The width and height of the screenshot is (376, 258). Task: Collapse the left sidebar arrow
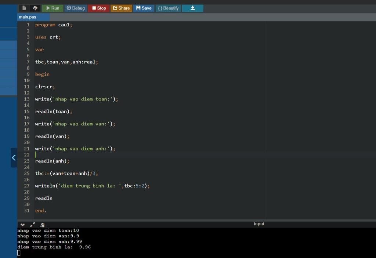click(x=14, y=157)
